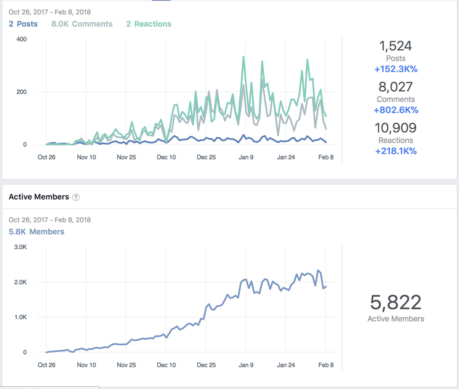459x389 pixels.
Task: Click the +152.3K% posts growth percentage
Action: 396,69
